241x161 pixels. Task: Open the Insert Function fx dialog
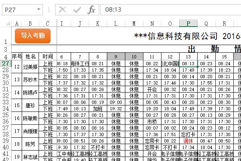[x=91, y=10]
